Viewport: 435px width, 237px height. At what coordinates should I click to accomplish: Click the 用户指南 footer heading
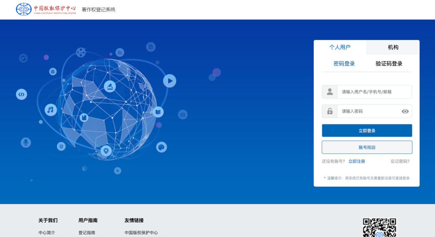[x=88, y=220]
